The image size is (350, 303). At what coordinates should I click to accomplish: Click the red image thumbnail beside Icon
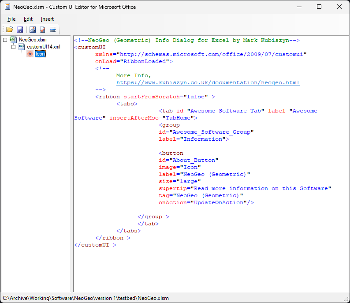pyautogui.click(x=30, y=54)
